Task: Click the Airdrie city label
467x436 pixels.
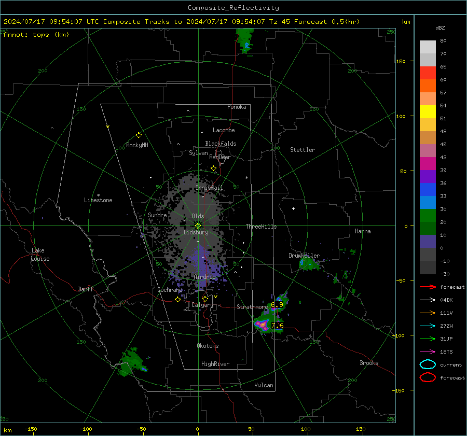Action: [x=204, y=277]
